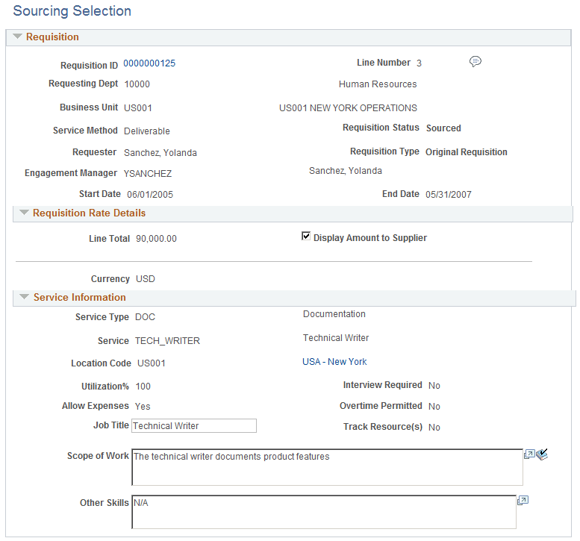
Task: Collapse the Requisition section
Action: pos(17,37)
